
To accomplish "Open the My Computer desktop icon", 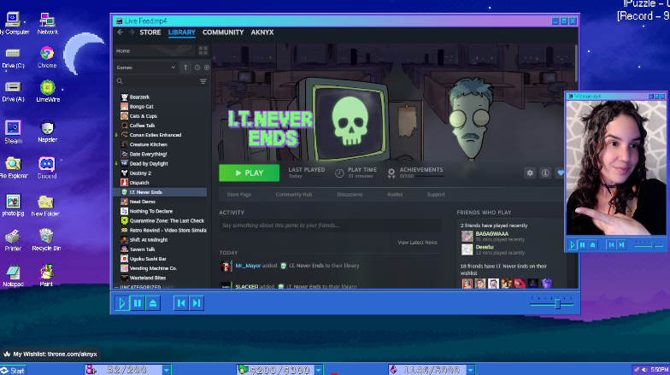I will [x=13, y=23].
